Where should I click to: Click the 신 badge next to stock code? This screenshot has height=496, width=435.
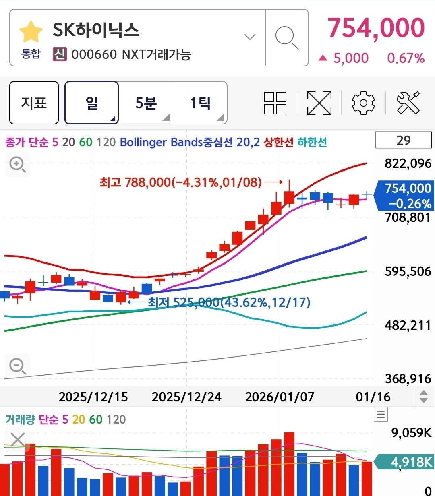click(60, 54)
